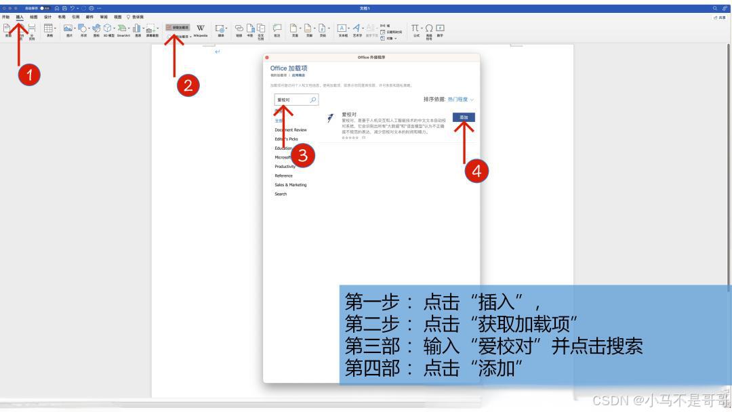Click the 爱校对 add-in logo
The height and width of the screenshot is (412, 732).
[331, 118]
